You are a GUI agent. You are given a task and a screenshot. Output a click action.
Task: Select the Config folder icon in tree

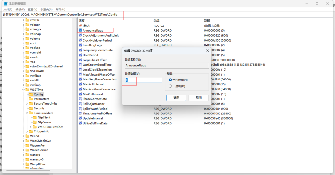(31, 94)
